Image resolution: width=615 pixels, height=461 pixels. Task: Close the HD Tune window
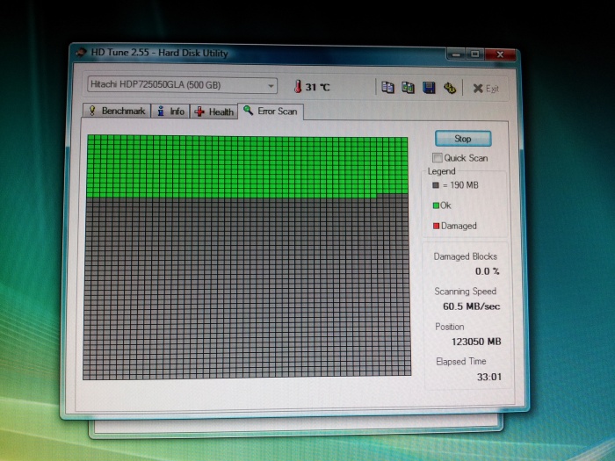tap(500, 54)
